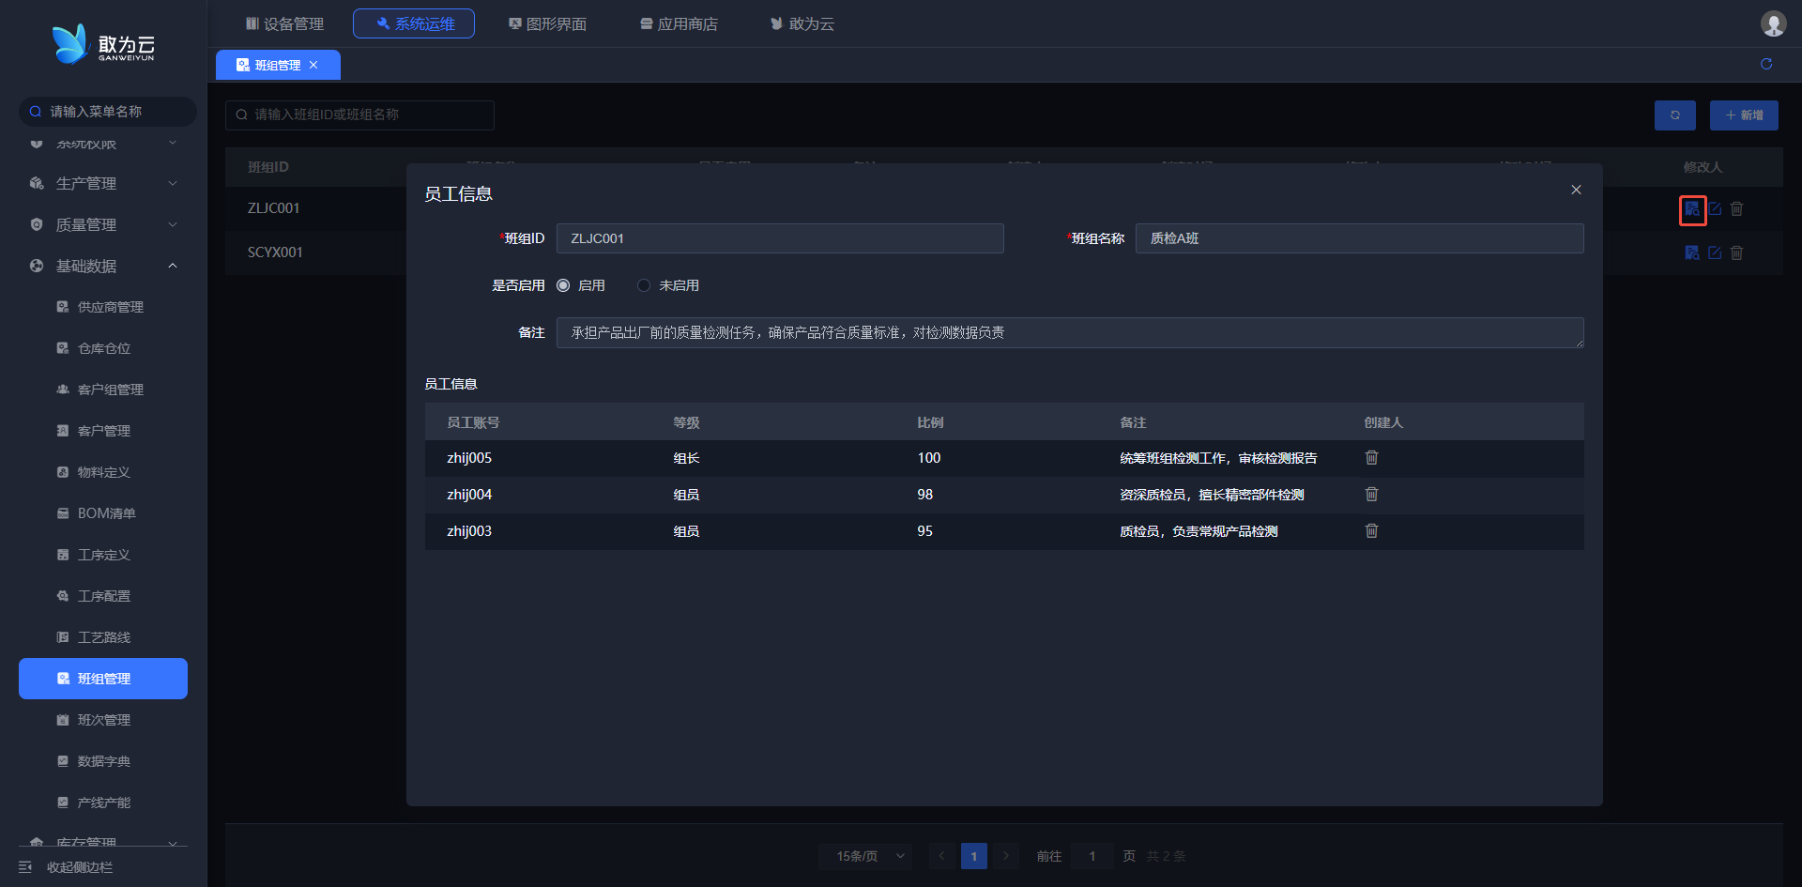This screenshot has height=887, width=1802.
Task: Click the 新增 button
Action: click(1744, 115)
